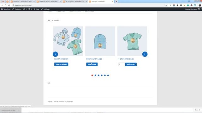Open updates indicator in admin bar

[x=25, y=9]
